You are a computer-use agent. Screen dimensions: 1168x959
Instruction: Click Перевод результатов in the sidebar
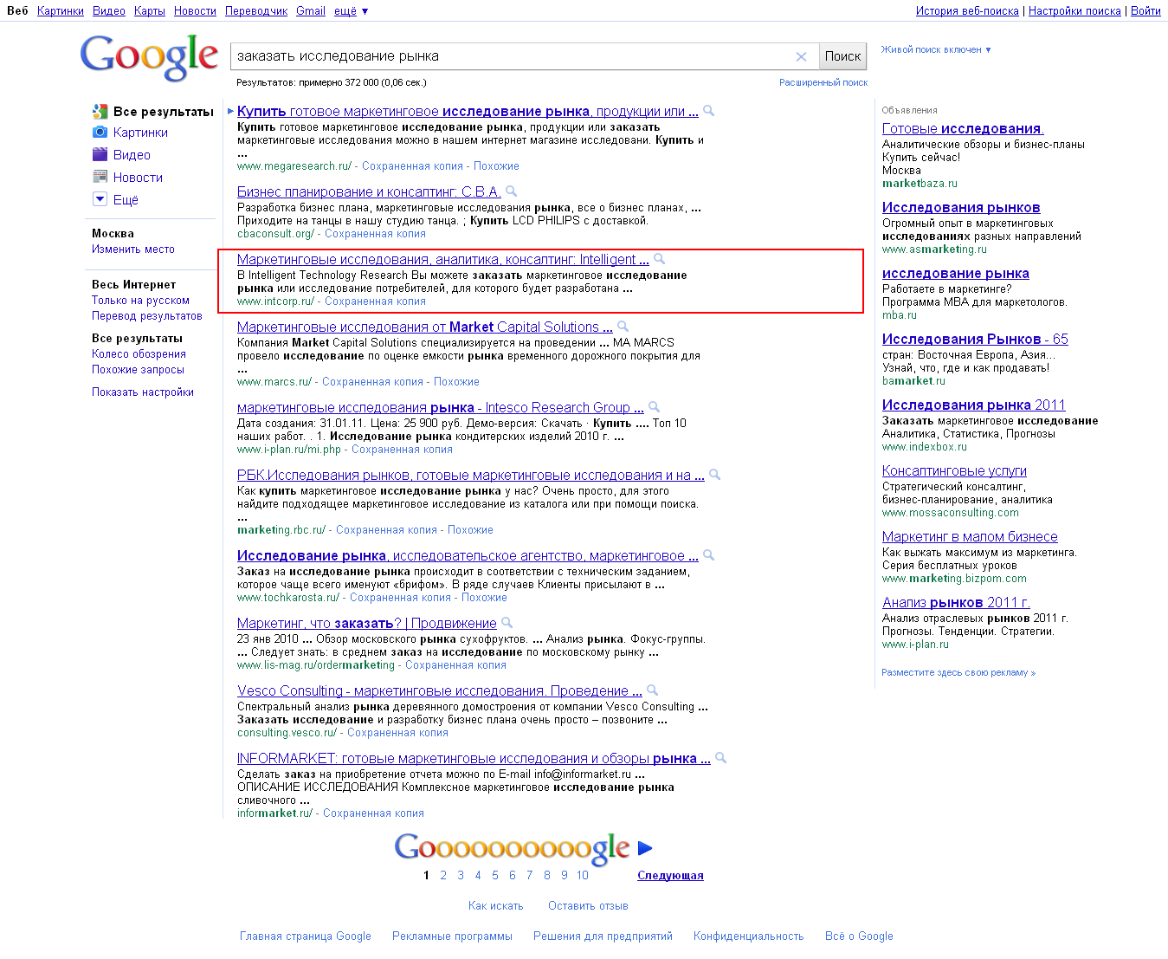[147, 316]
